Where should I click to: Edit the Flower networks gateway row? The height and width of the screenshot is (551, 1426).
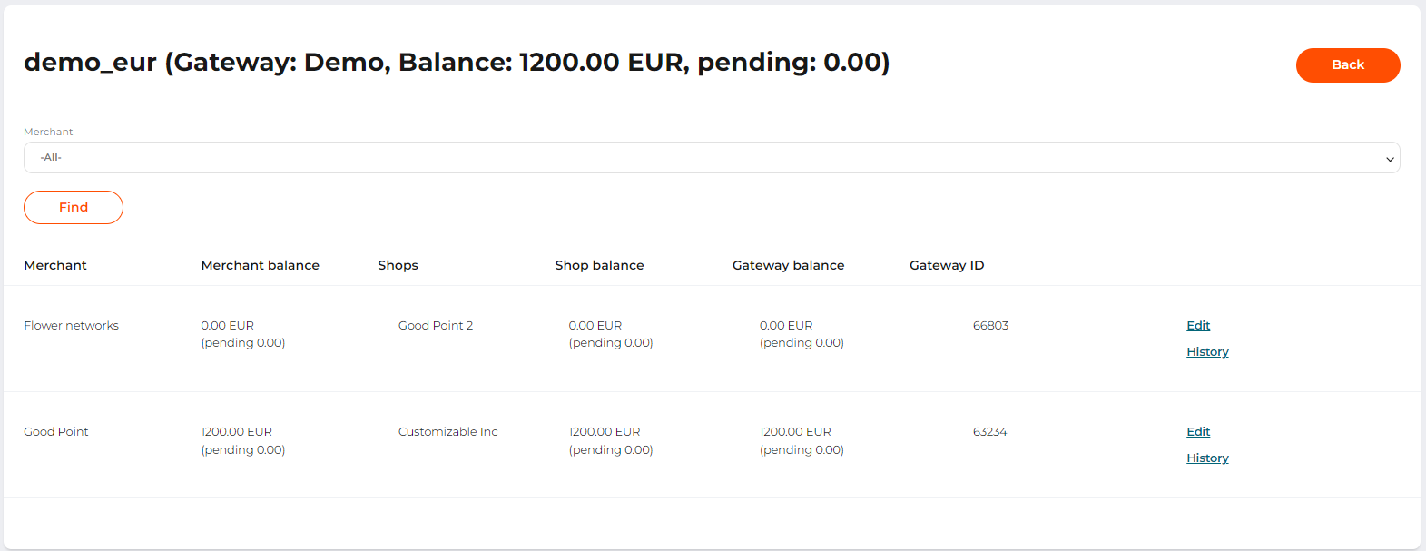point(1198,326)
